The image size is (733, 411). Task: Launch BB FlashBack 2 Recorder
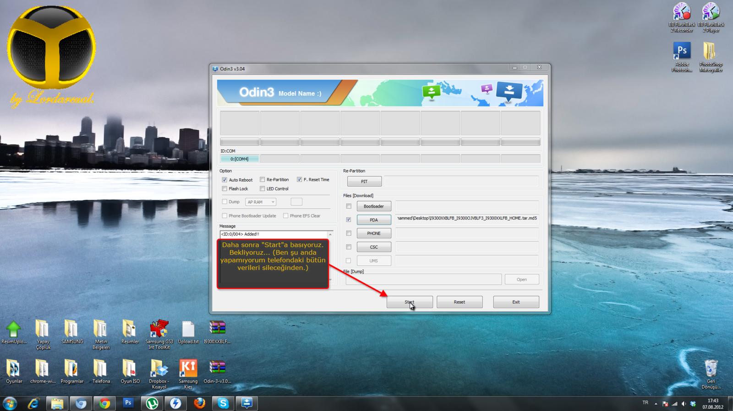coord(682,18)
